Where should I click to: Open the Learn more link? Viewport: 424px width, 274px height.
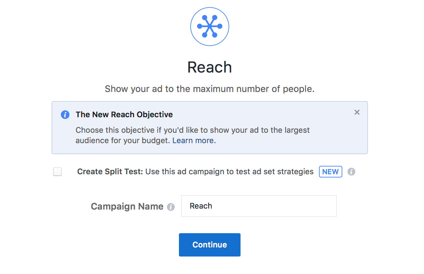193,141
